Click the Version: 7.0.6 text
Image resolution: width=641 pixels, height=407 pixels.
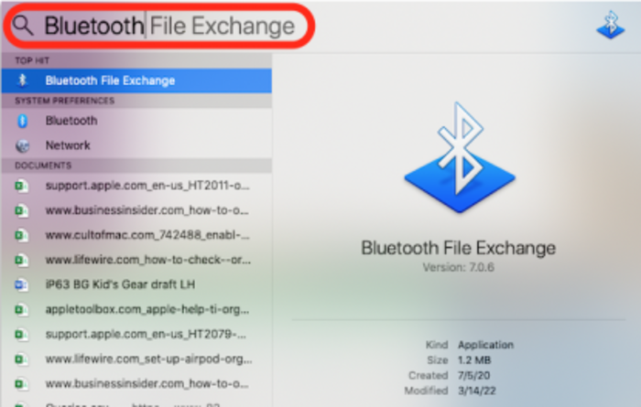(x=458, y=267)
